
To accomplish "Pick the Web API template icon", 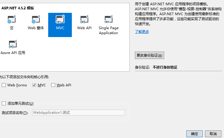I will point(84,20).
